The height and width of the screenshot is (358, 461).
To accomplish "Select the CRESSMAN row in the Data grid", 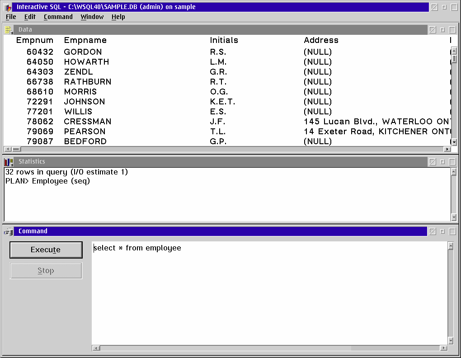I will point(88,122).
